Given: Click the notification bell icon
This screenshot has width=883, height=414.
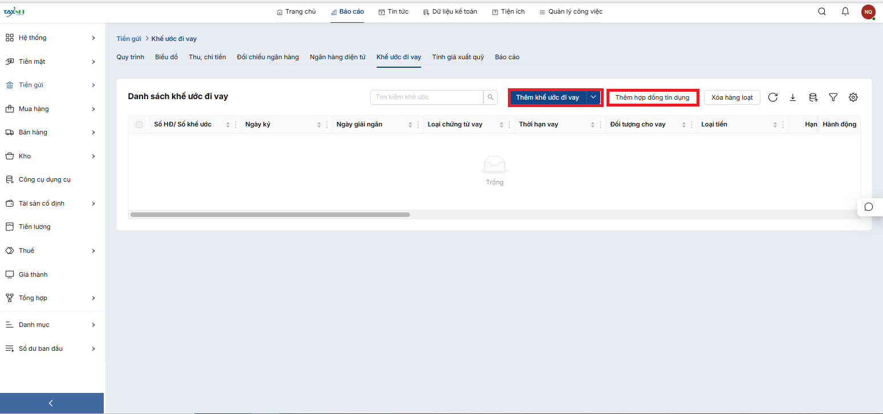Looking at the screenshot, I should pyautogui.click(x=845, y=11).
